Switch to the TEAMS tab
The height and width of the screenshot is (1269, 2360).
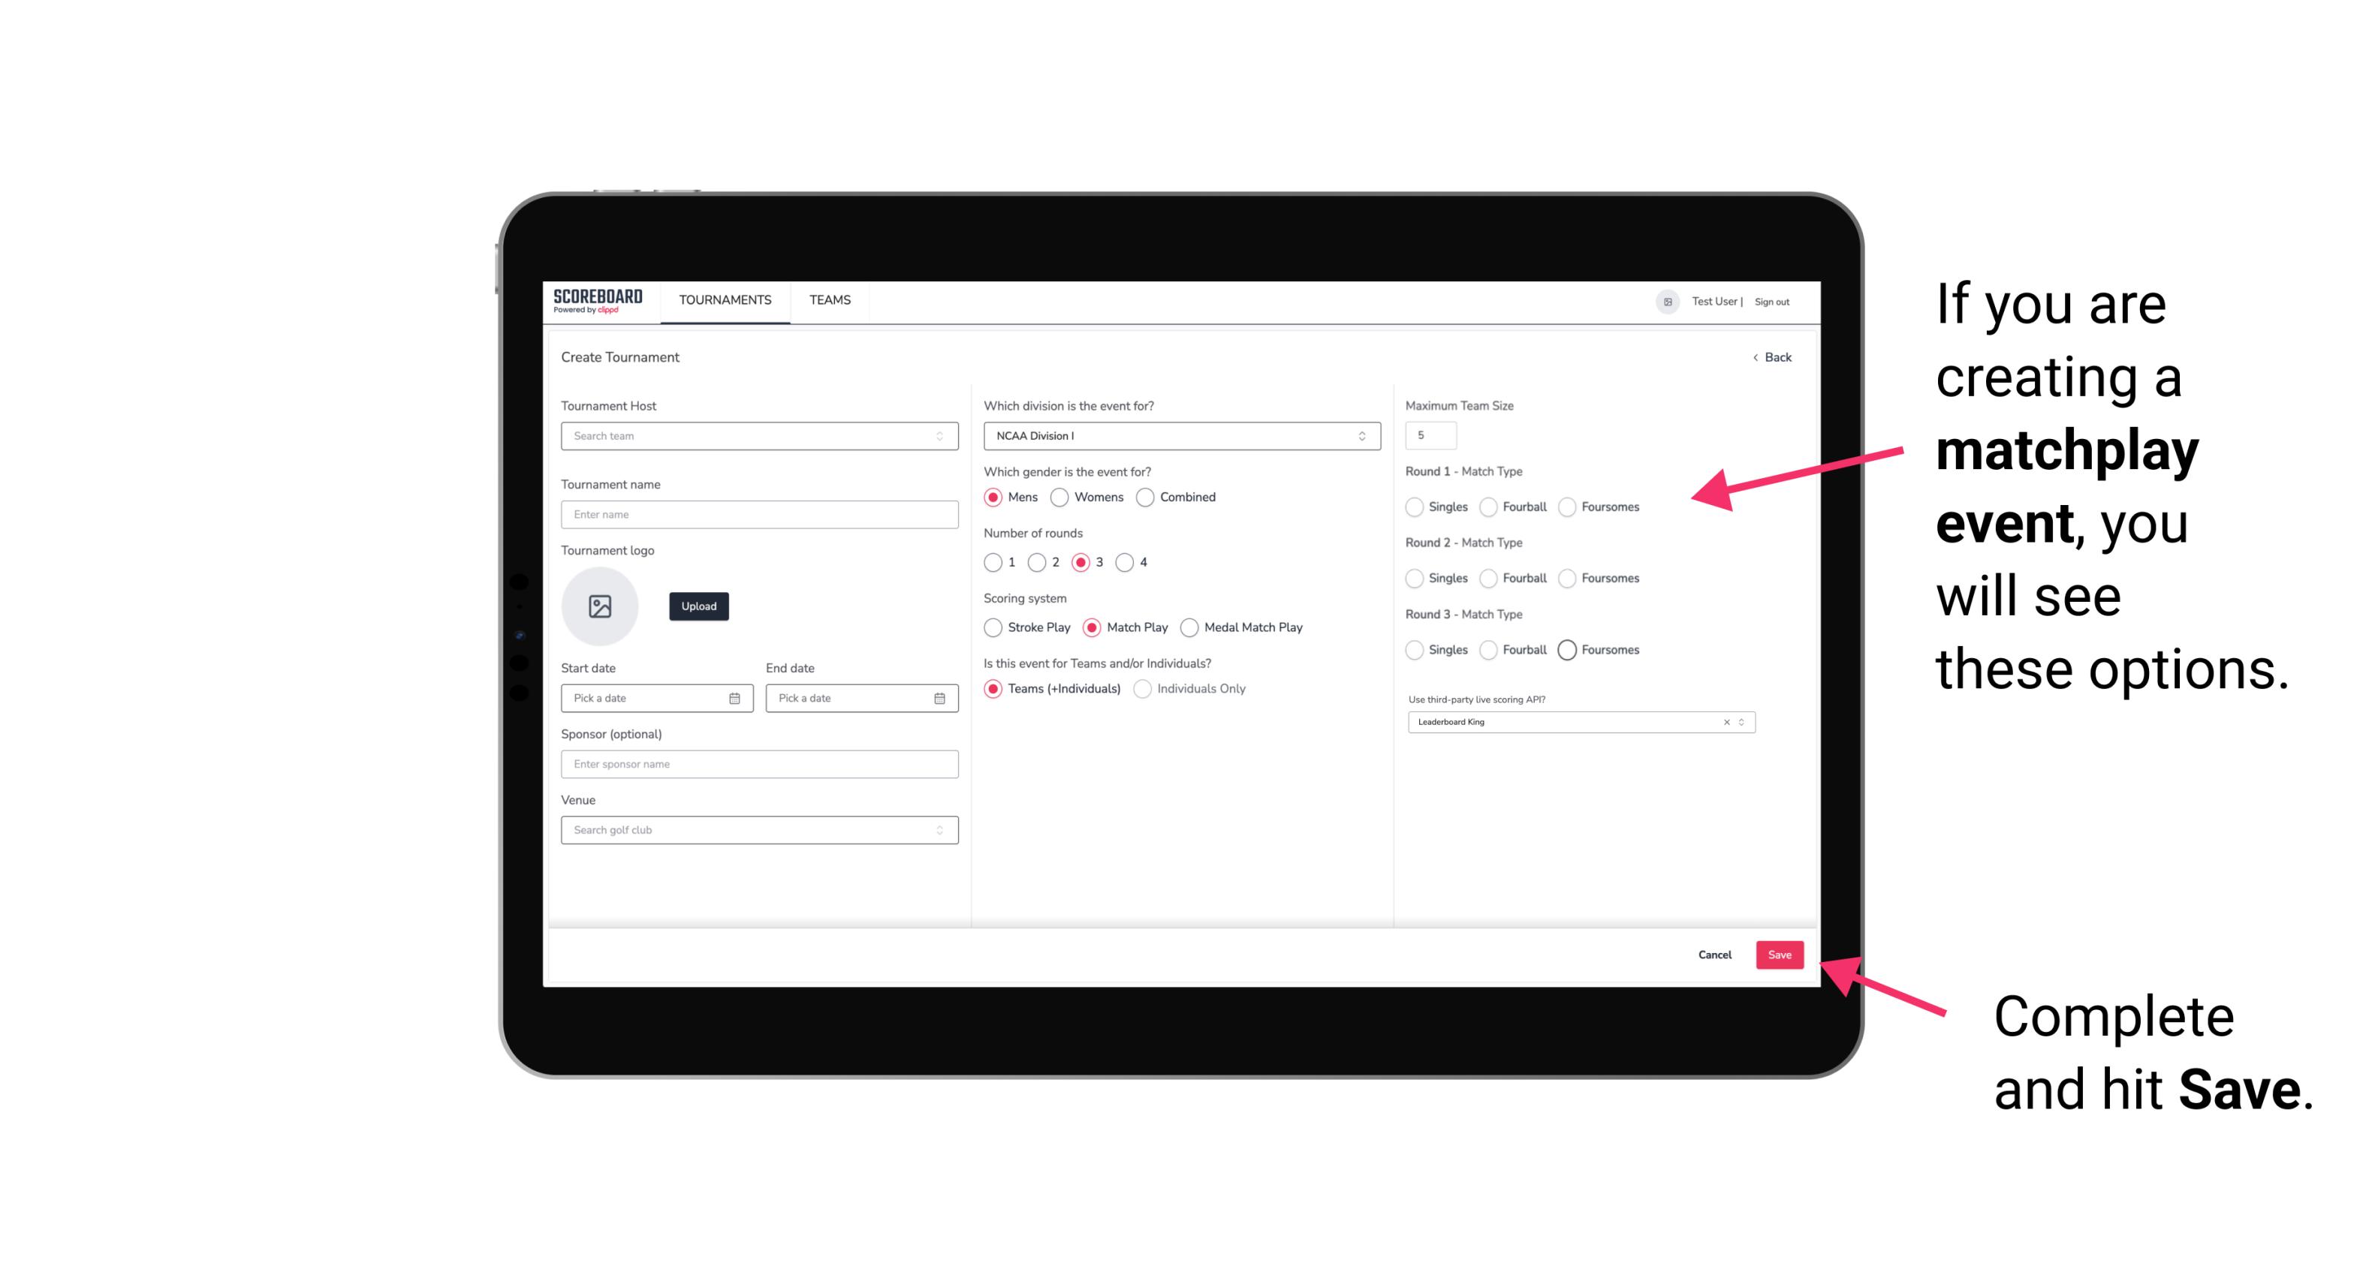pos(828,300)
